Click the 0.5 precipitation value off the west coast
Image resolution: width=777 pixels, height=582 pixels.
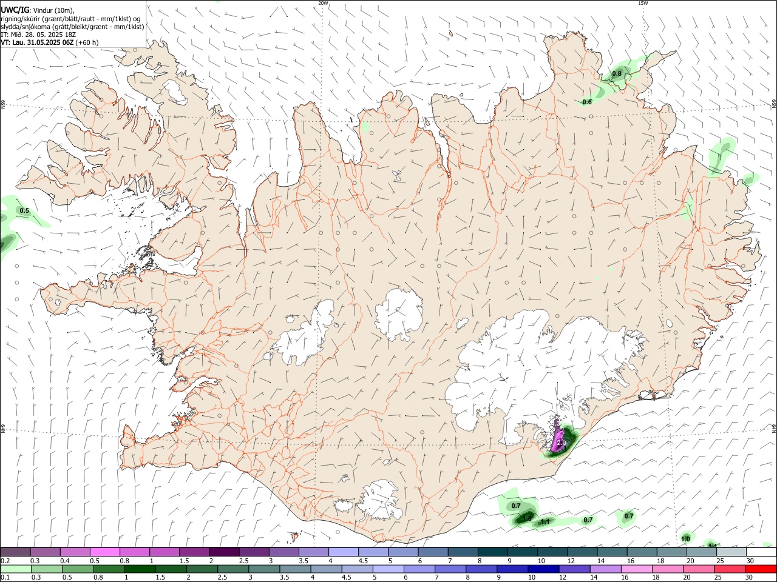tap(24, 211)
